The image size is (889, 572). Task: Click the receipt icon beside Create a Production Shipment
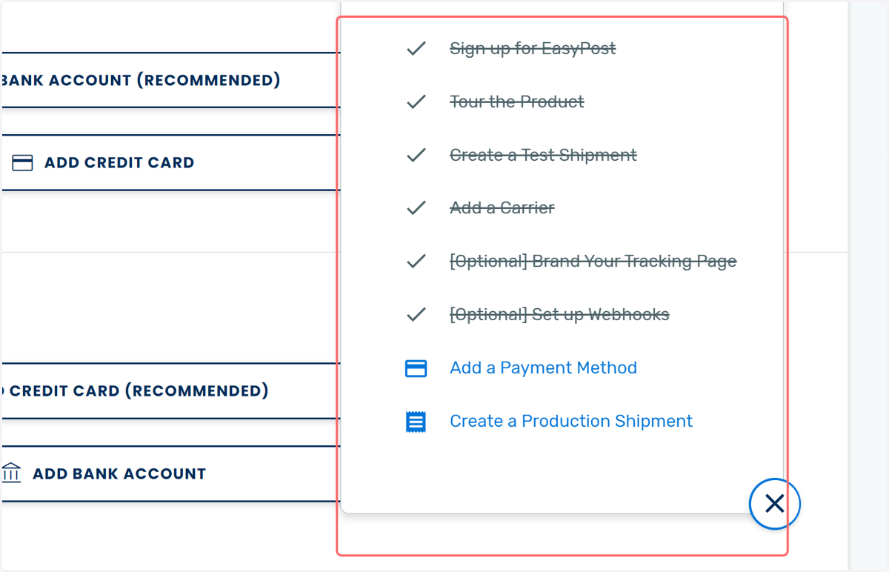[416, 422]
